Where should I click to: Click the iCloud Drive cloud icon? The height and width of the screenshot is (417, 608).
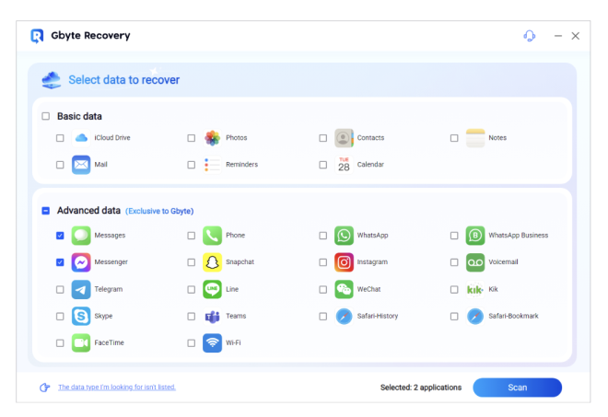[81, 138]
